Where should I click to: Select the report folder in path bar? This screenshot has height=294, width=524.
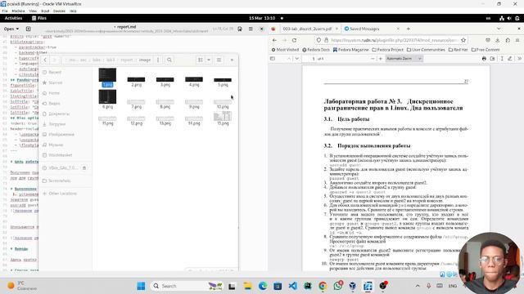(127, 60)
